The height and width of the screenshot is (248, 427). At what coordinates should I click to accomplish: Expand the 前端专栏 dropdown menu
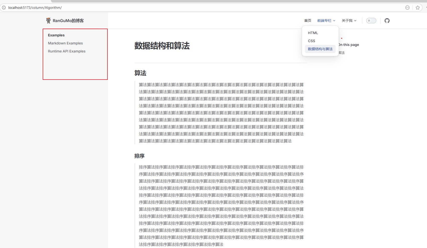point(326,21)
